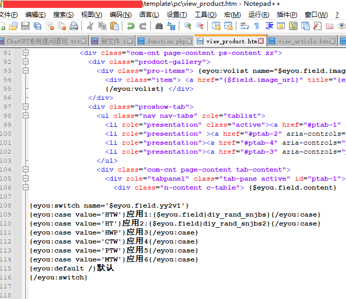346x299 pixels.
Task: Open the 运行(R) menu
Action: tap(258, 15)
